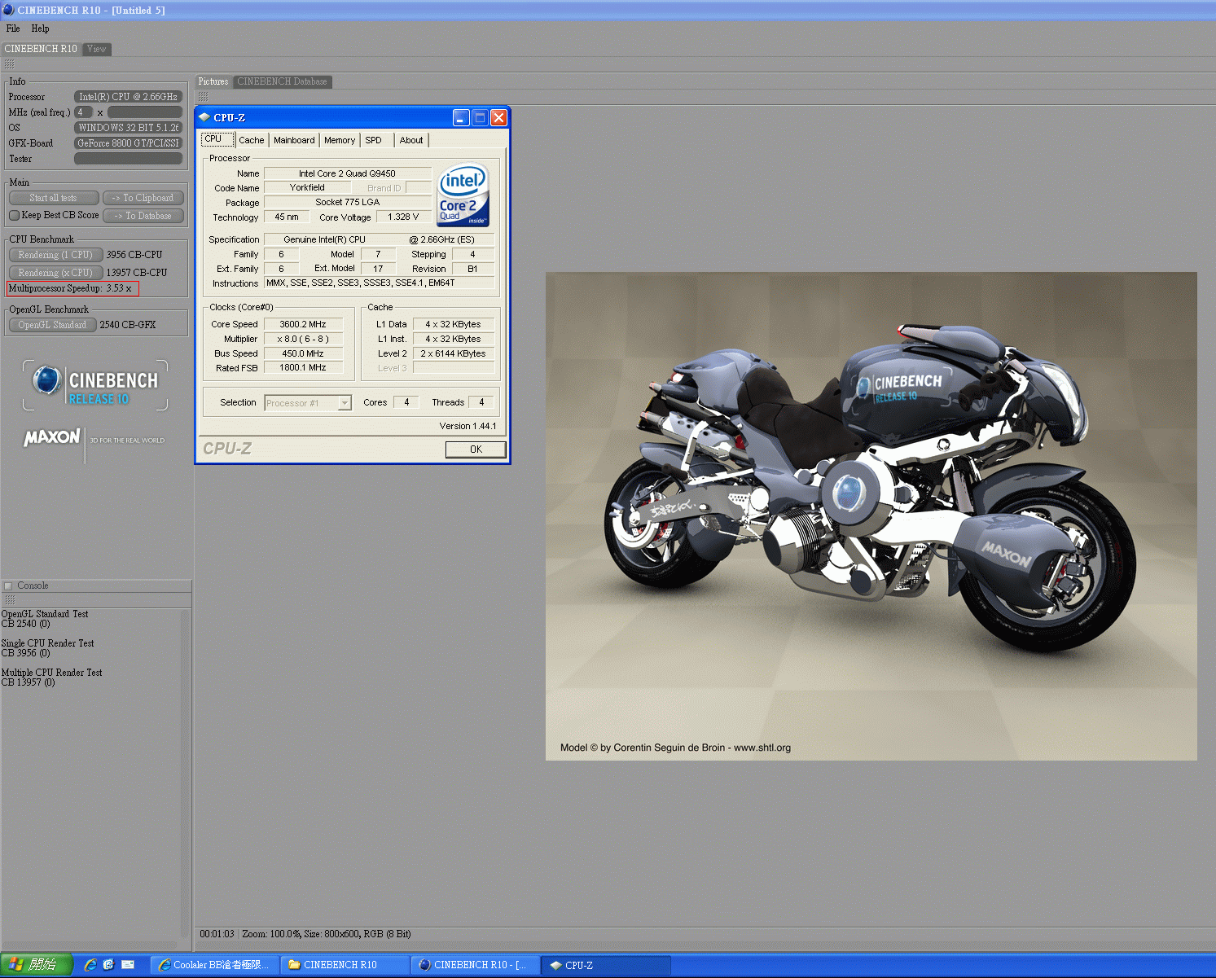The image size is (1216, 978).
Task: Open the Mainboard tab in CPU-Z
Action: (x=294, y=140)
